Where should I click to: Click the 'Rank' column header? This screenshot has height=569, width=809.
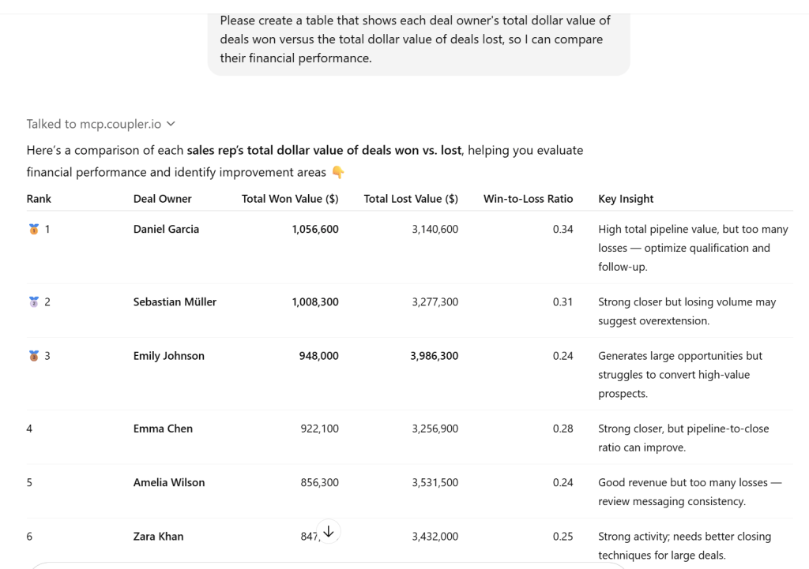(39, 199)
